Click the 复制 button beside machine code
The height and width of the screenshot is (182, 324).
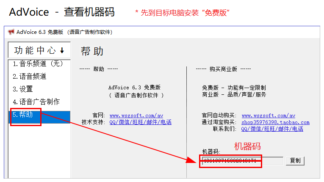coord(295,161)
